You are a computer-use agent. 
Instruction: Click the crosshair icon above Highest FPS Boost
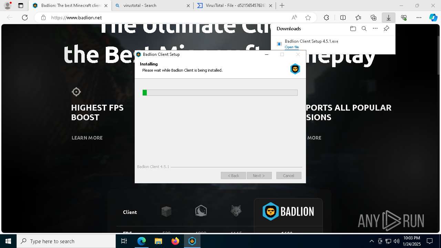click(x=76, y=92)
